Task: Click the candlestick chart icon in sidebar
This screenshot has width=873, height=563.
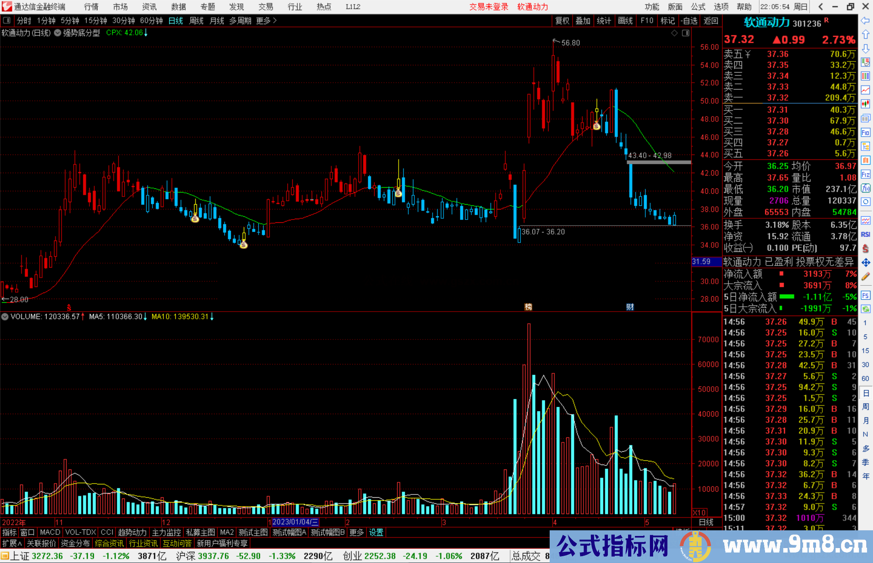Action: [865, 104]
